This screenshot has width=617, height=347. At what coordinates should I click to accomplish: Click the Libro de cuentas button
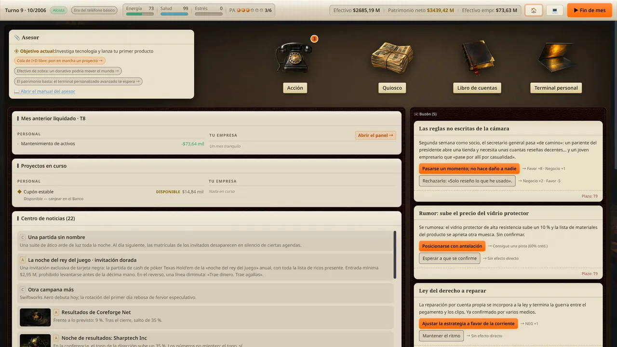(x=477, y=88)
